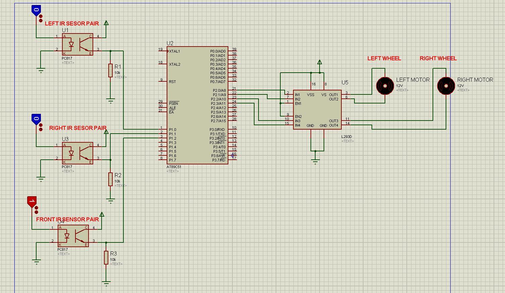Select resistor R3
The image size is (505, 293).
point(106,257)
